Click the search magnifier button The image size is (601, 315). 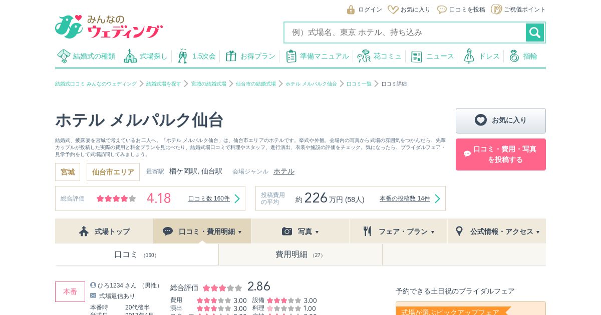[x=534, y=32]
